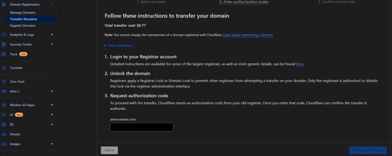The image size is (392, 156).
Task: Collapse the Domain Registration section arrow
Action: pos(52,5)
